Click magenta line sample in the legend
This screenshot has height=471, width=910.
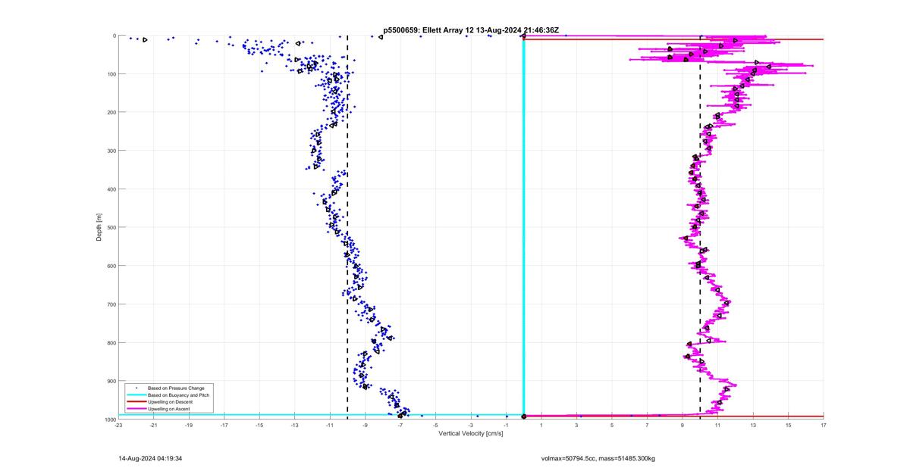pyautogui.click(x=136, y=409)
